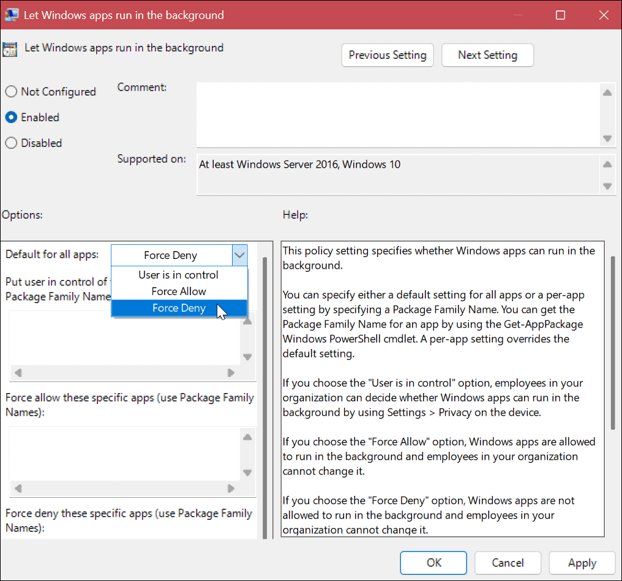This screenshot has height=581, width=622.
Task: Click the Supported on scroll down arrow
Action: 607,186
